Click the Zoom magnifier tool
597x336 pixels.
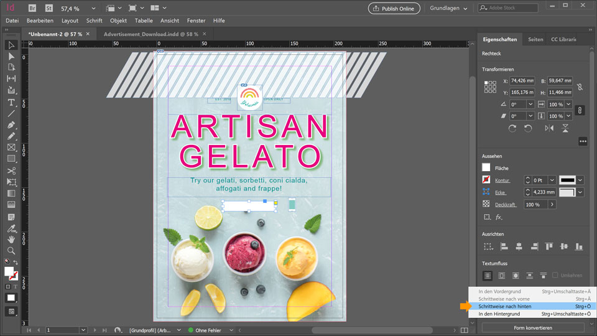point(11,251)
